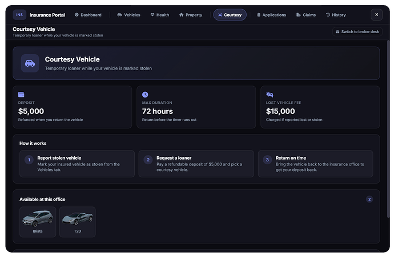Open the Dashboard tab
Image resolution: width=394 pixels, height=256 pixels.
point(88,15)
